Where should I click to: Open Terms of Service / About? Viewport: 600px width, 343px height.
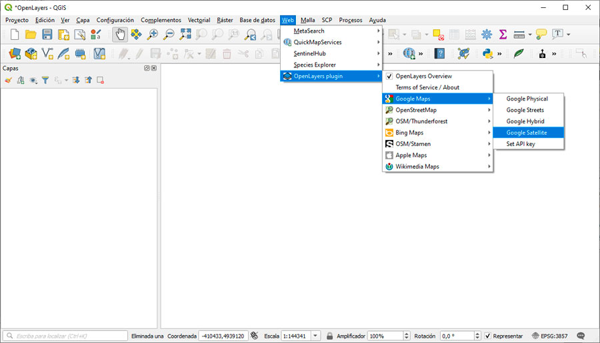tap(437, 87)
